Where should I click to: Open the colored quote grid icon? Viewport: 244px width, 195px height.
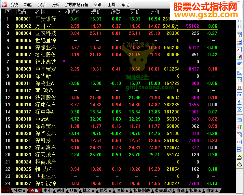[x=239, y=42]
